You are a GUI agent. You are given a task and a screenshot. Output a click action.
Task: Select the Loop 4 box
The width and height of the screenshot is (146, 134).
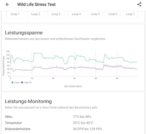76,14
